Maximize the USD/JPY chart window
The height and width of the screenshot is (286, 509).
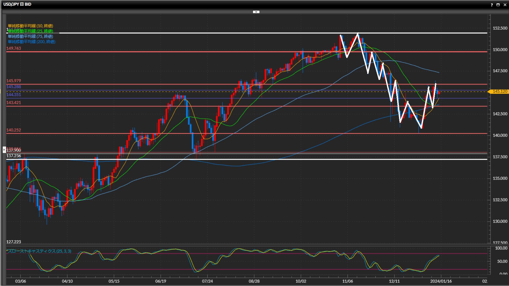tap(498, 5)
